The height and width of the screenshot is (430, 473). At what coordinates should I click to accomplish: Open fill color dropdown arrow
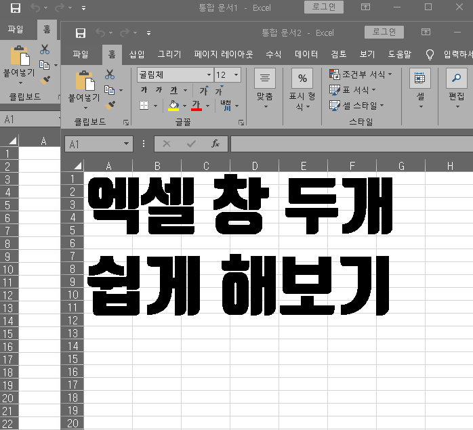coord(184,106)
